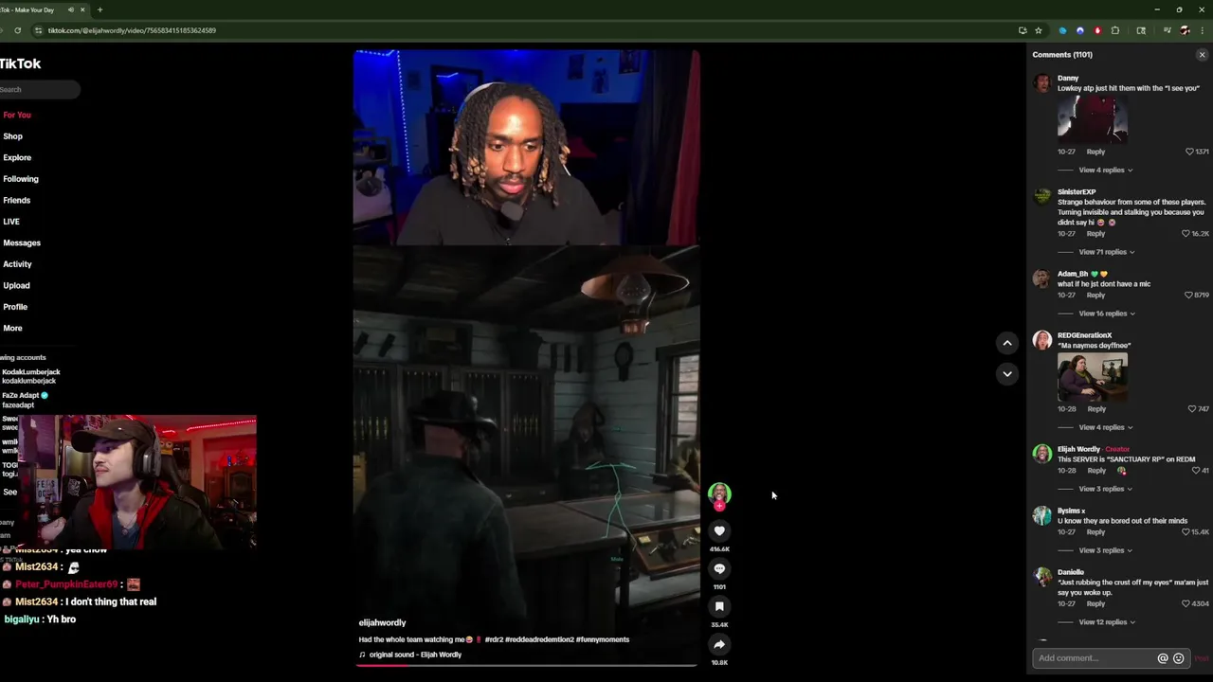Expand View 3 replies under ilysims x
Viewport: 1213px width, 682px height.
point(1105,551)
